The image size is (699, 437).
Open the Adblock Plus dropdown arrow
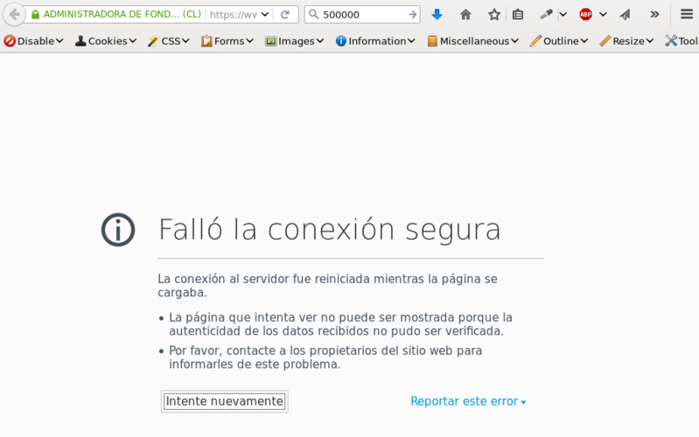point(603,15)
